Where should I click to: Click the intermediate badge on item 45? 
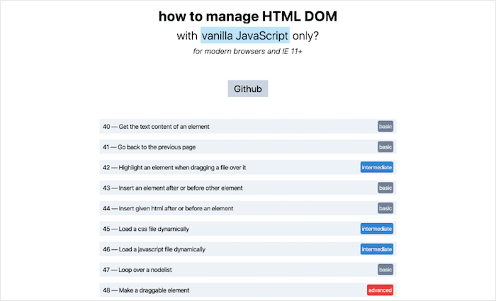tap(376, 229)
